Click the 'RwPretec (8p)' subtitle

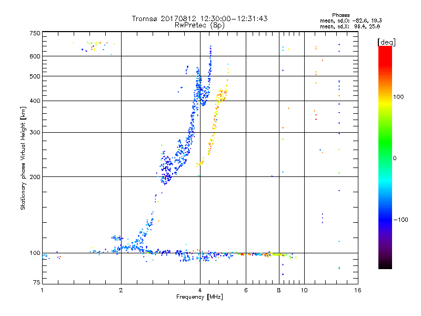click(199, 25)
